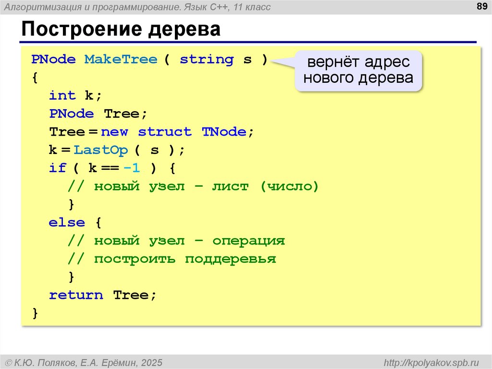This screenshot has width=492, height=369.
Task: Select the "MakeTree" function name
Action: [121, 60]
